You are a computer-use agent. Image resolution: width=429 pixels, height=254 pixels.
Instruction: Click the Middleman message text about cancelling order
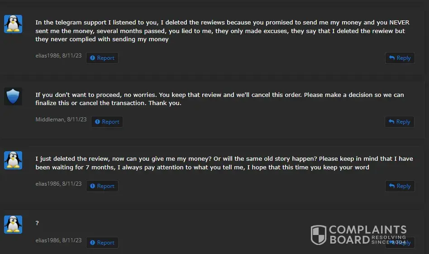point(219,99)
